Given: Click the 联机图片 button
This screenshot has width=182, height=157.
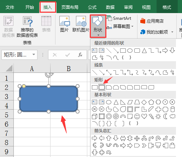Looking at the screenshot, I should [81, 24].
